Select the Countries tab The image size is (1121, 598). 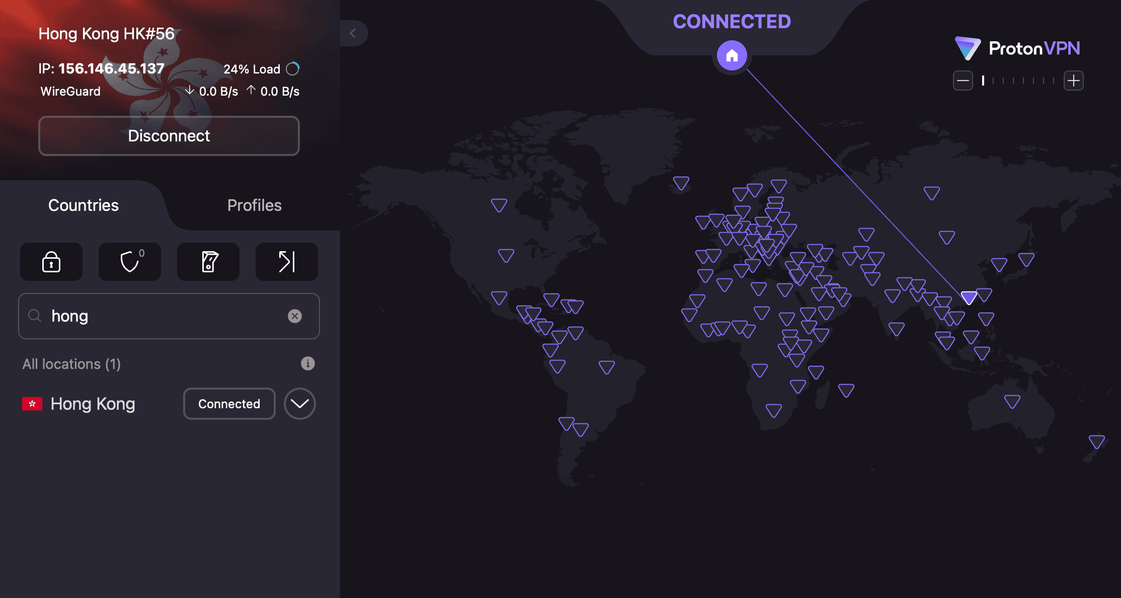coord(84,205)
